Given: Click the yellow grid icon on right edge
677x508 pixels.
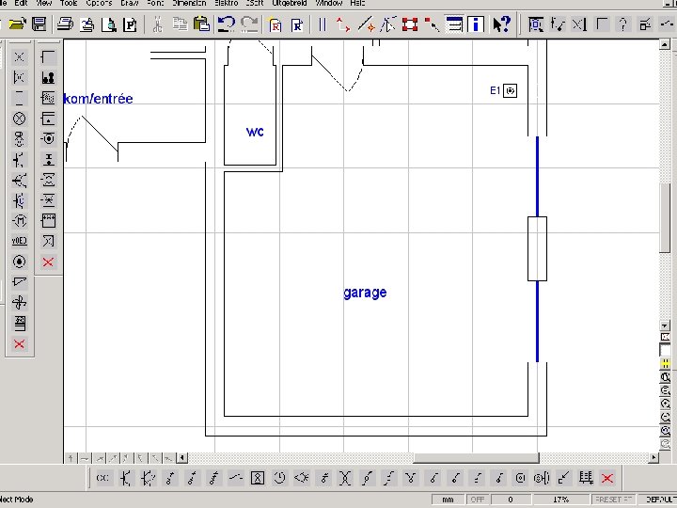Looking at the screenshot, I should tap(666, 364).
